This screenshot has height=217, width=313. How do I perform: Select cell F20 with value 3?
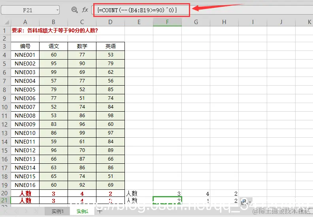(167, 193)
